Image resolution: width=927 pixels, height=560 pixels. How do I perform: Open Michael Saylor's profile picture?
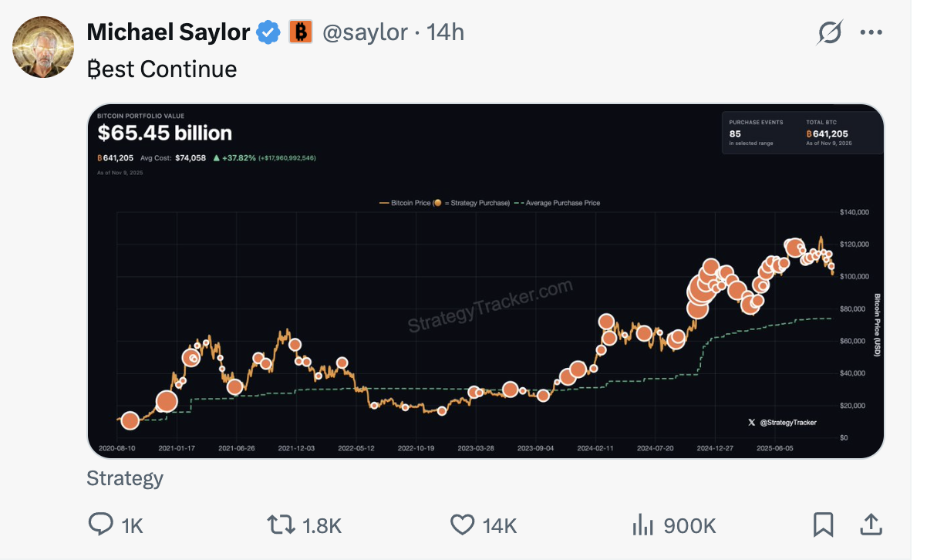click(43, 47)
